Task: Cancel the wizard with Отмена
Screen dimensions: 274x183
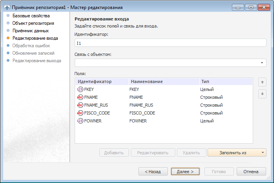Action: pos(251,172)
